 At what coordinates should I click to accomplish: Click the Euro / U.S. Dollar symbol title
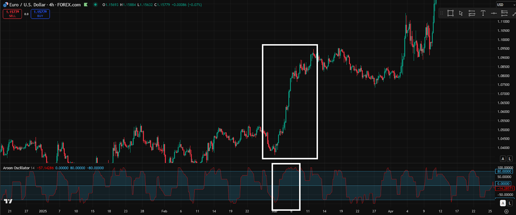(x=27, y=5)
